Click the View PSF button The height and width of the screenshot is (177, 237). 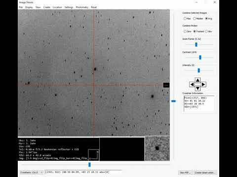coord(185,173)
